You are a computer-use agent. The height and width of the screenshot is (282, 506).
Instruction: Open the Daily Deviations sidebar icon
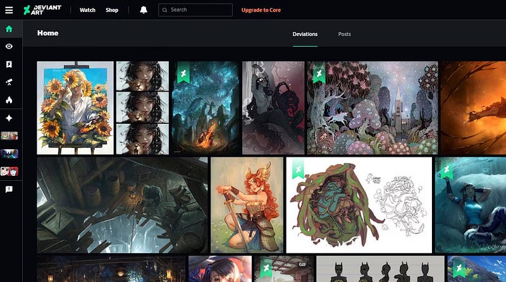pos(9,64)
